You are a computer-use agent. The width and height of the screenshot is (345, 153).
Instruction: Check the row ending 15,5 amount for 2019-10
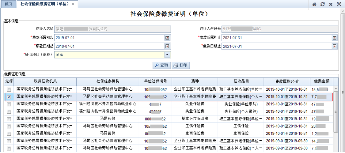(x=9, y=90)
